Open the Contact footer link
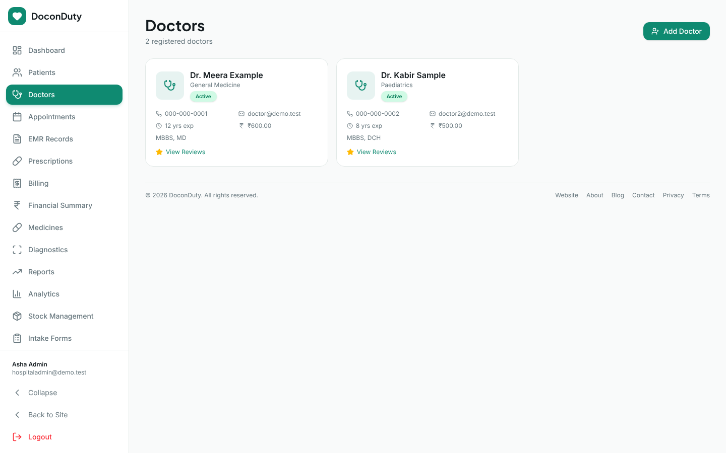 tap(643, 195)
